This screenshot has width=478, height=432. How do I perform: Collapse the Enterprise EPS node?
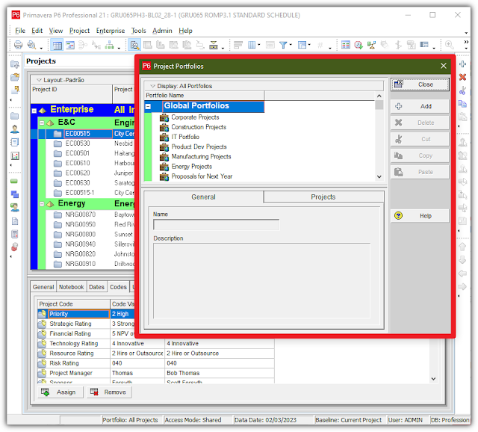(34, 111)
